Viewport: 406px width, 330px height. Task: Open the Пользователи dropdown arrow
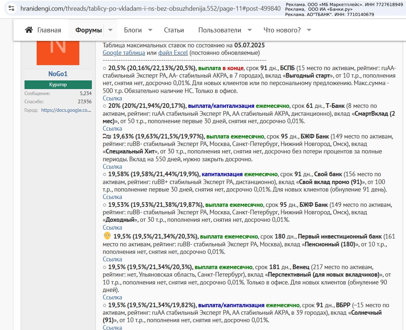(x=249, y=30)
